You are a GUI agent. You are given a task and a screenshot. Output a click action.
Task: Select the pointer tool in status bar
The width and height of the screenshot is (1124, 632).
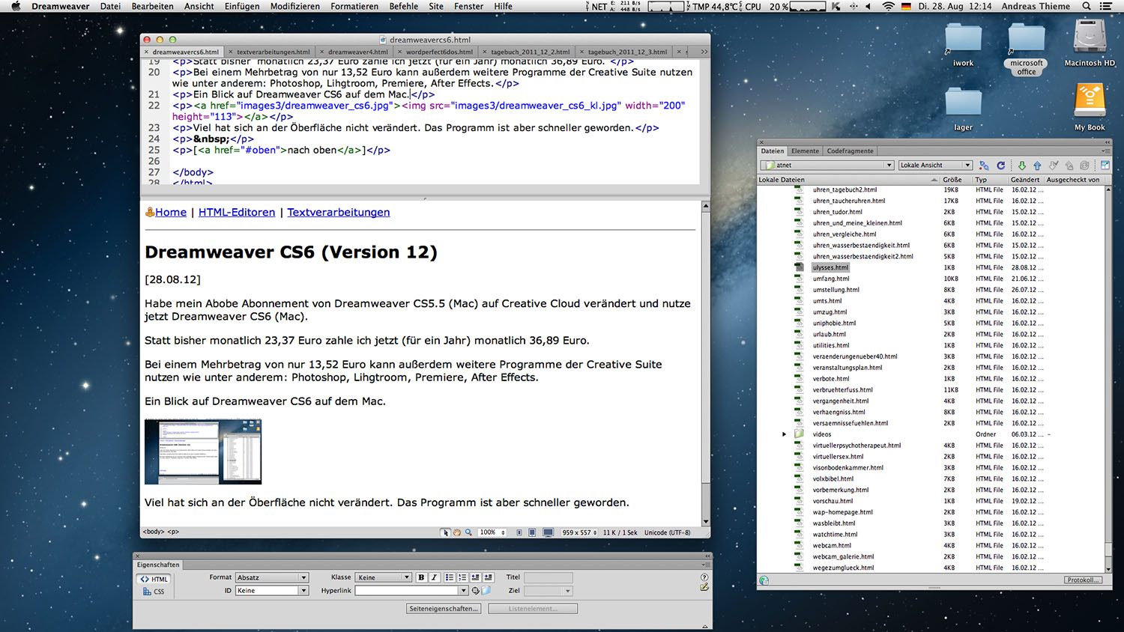[445, 532]
